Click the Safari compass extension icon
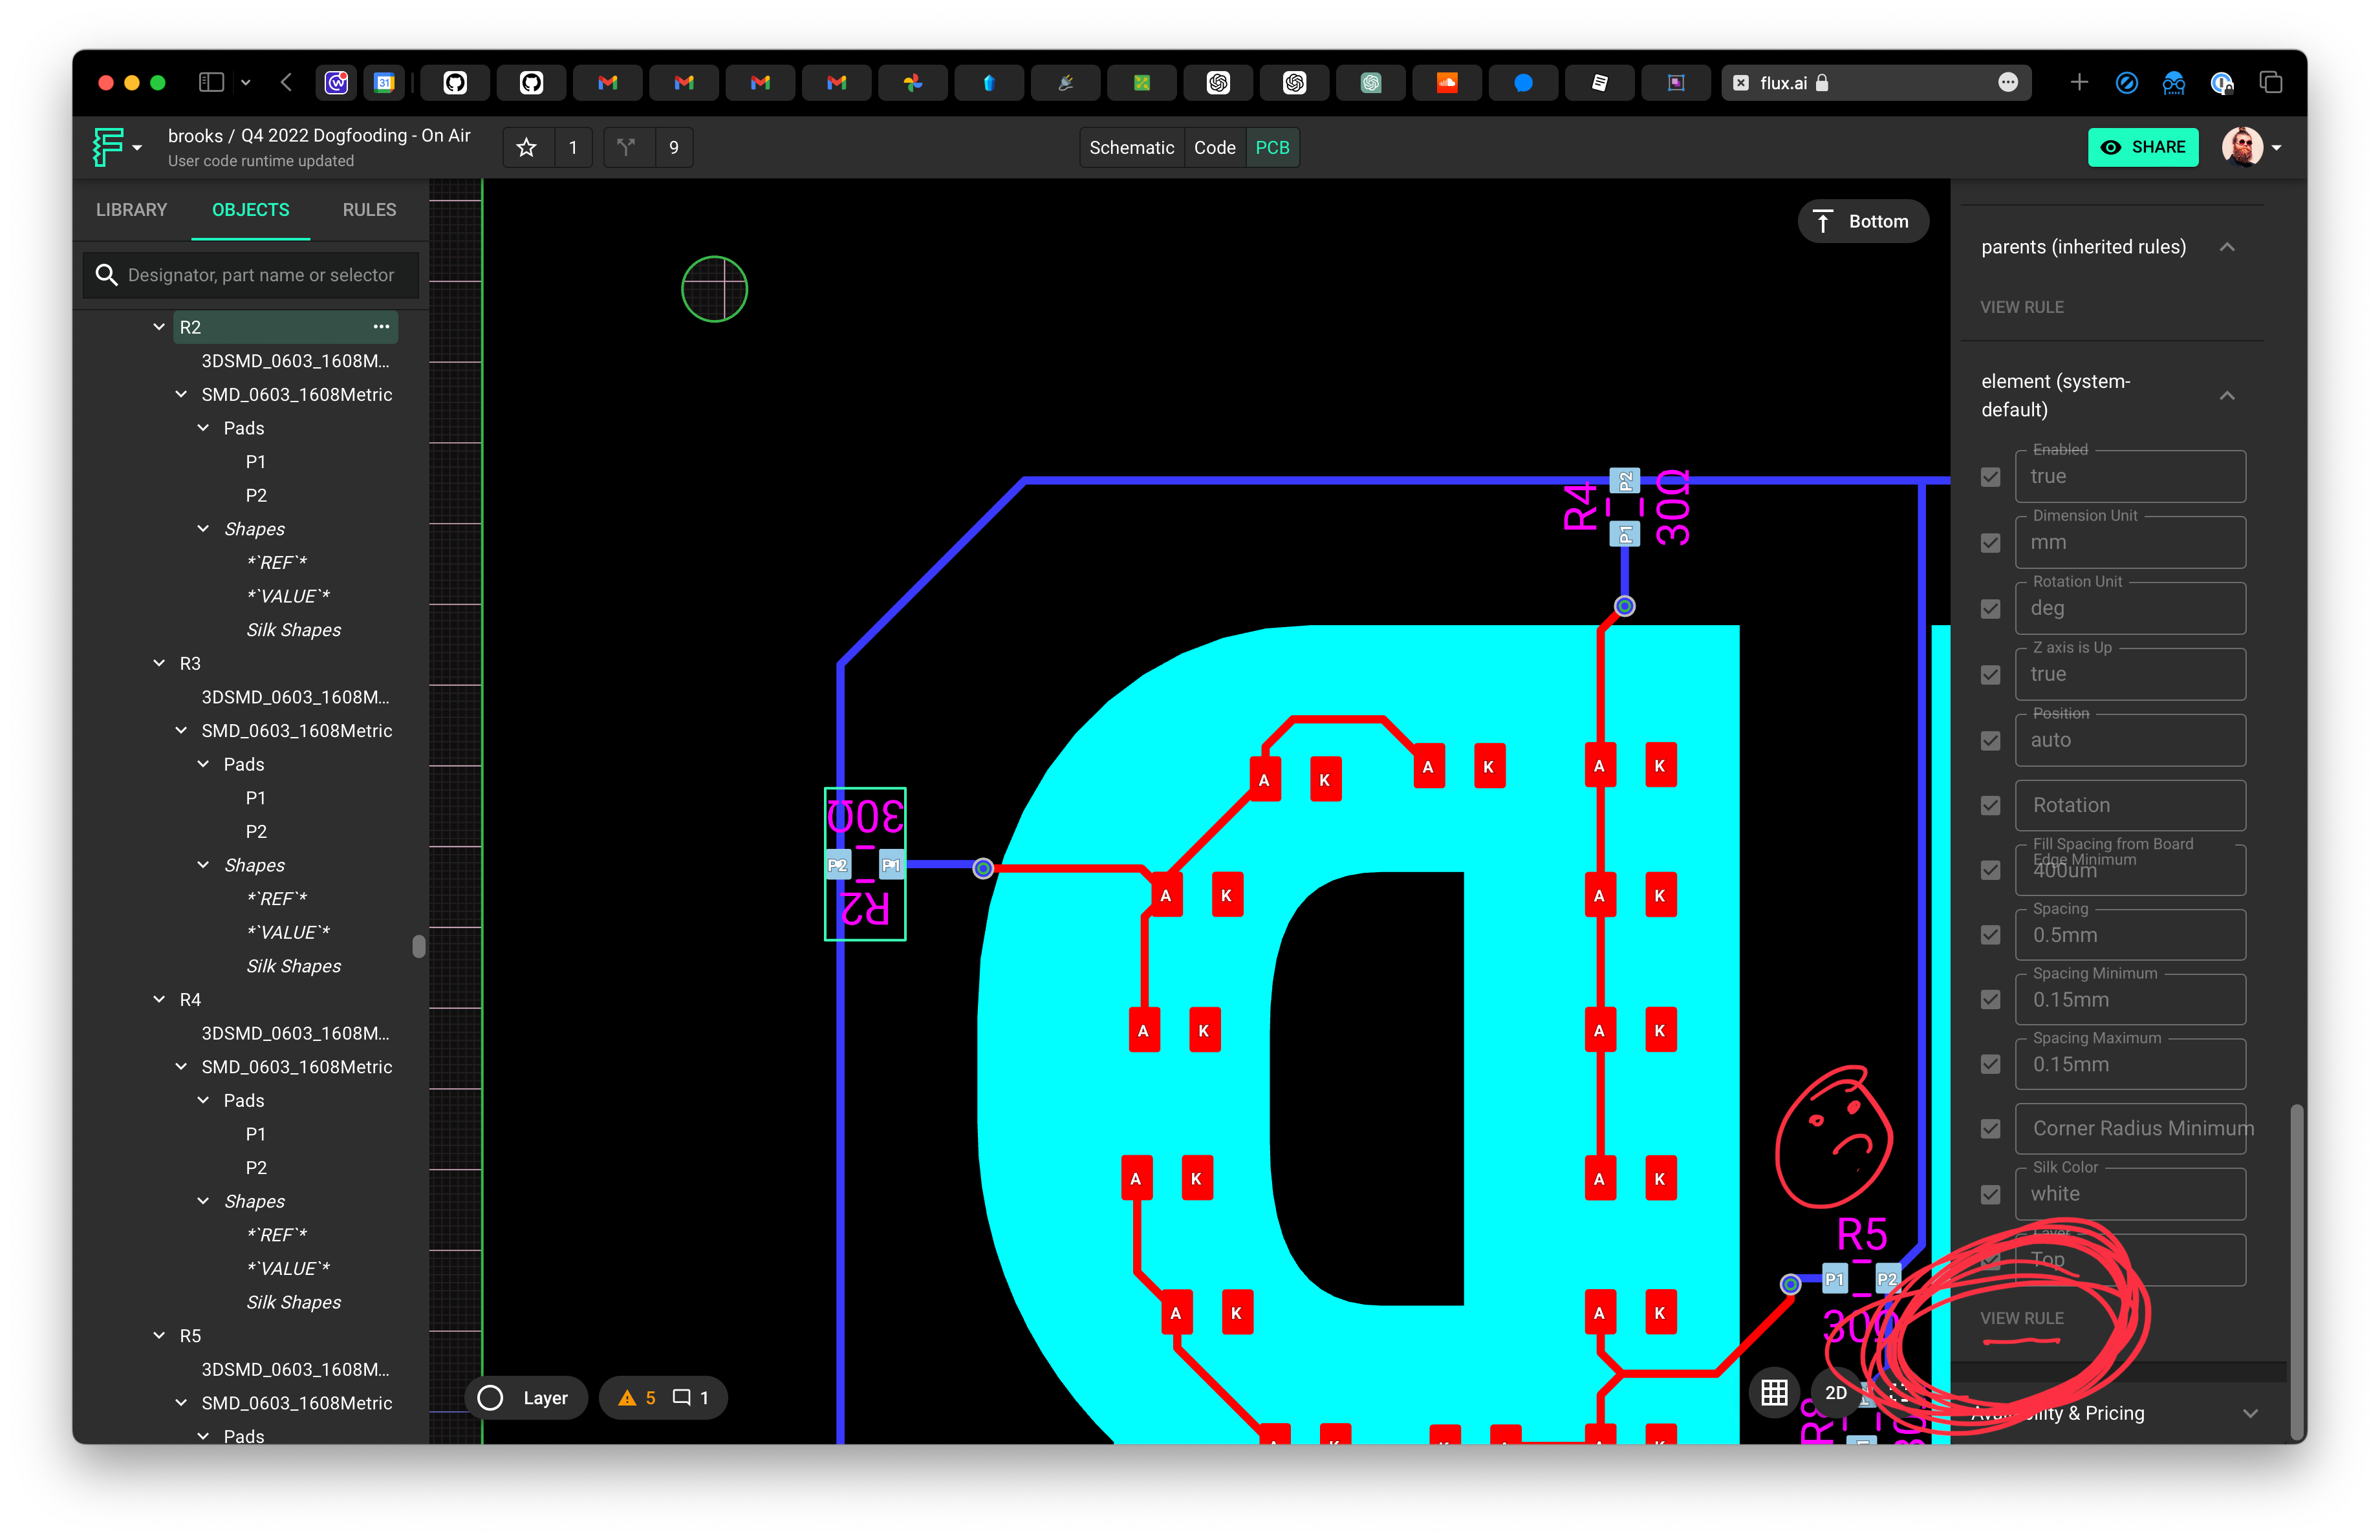The image size is (2380, 1540). point(2126,83)
